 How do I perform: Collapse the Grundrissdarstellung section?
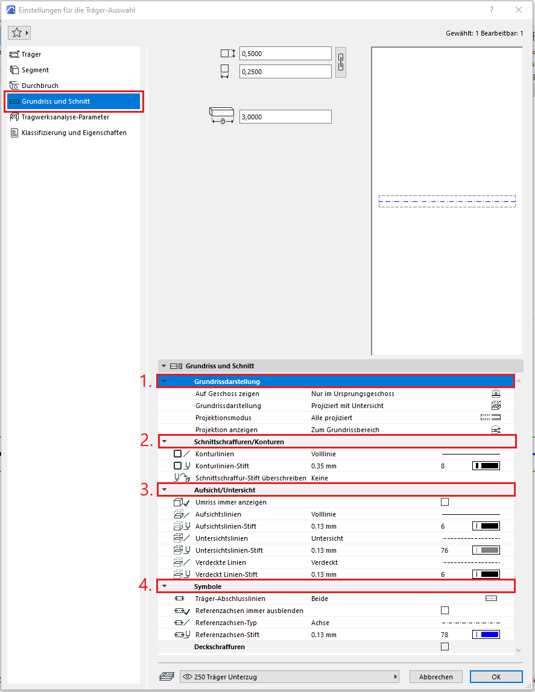point(164,382)
